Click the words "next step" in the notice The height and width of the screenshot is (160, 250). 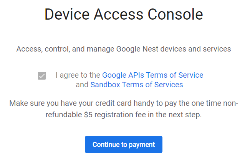point(187,115)
